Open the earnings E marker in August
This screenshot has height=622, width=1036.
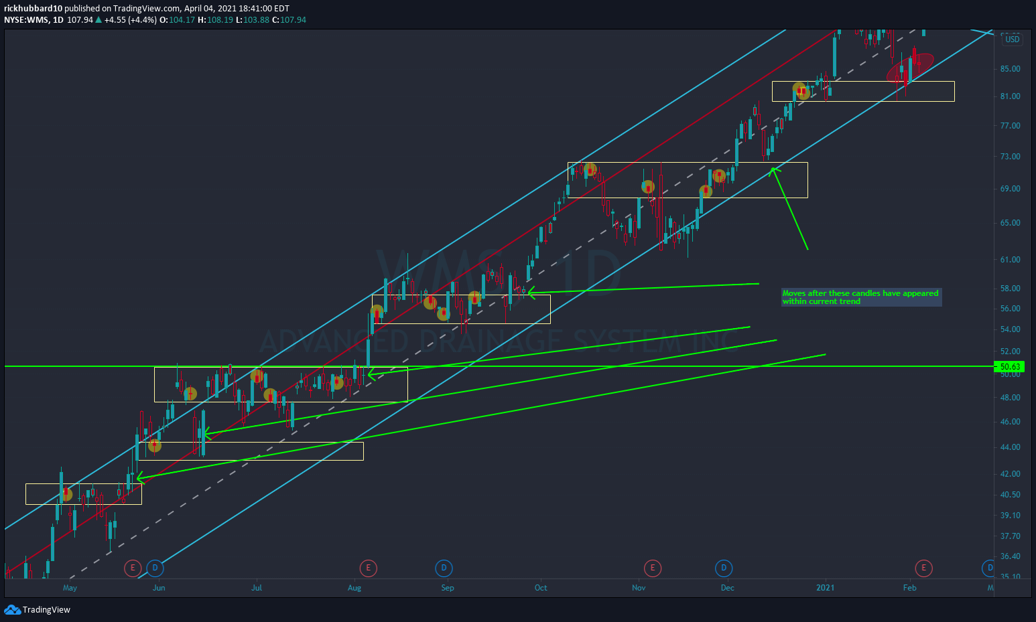click(x=368, y=568)
